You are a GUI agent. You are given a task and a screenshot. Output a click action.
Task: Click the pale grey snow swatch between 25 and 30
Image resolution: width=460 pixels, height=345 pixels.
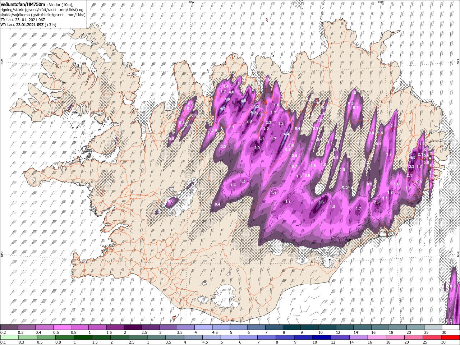(x=433, y=327)
